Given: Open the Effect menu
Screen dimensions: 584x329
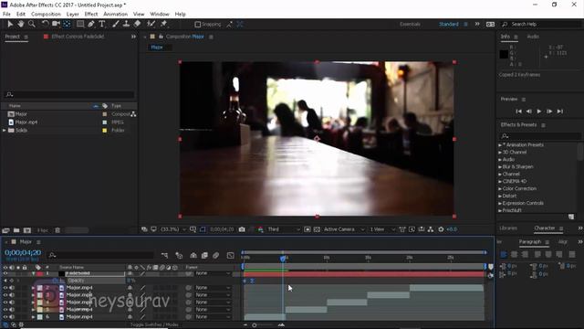Looking at the screenshot, I should click(x=91, y=15).
